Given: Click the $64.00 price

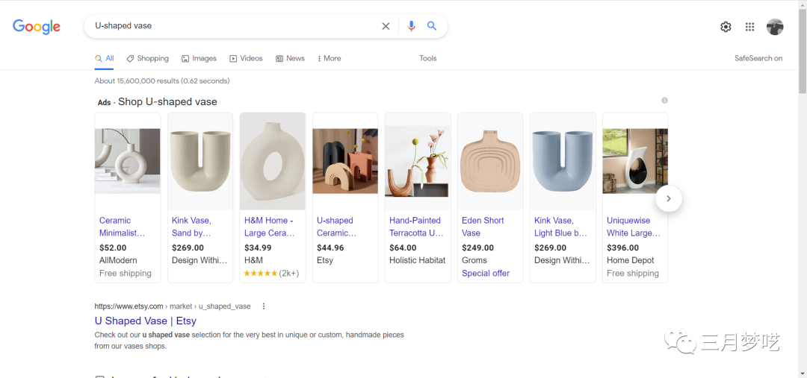Looking at the screenshot, I should (403, 248).
